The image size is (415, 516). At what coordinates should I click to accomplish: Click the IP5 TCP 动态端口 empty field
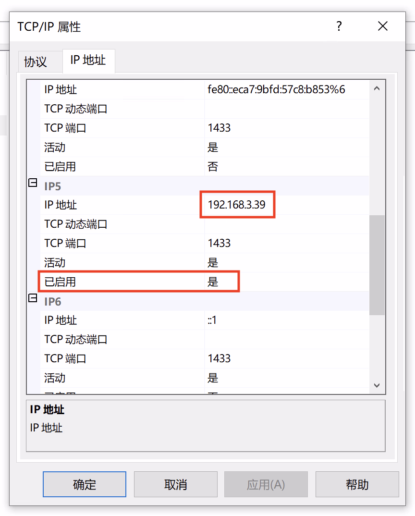pyautogui.click(x=286, y=224)
